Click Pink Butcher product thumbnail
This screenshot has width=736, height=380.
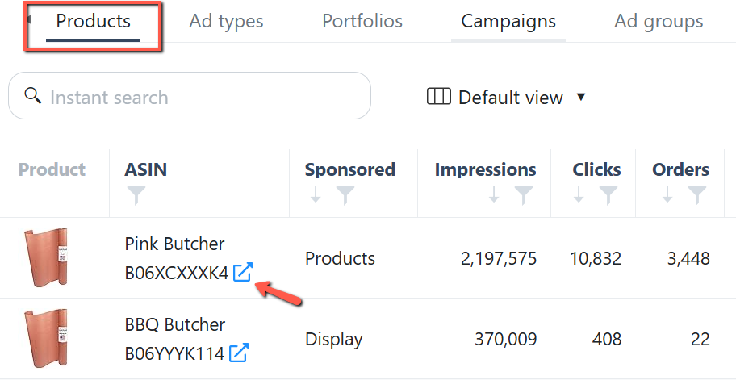tap(45, 257)
